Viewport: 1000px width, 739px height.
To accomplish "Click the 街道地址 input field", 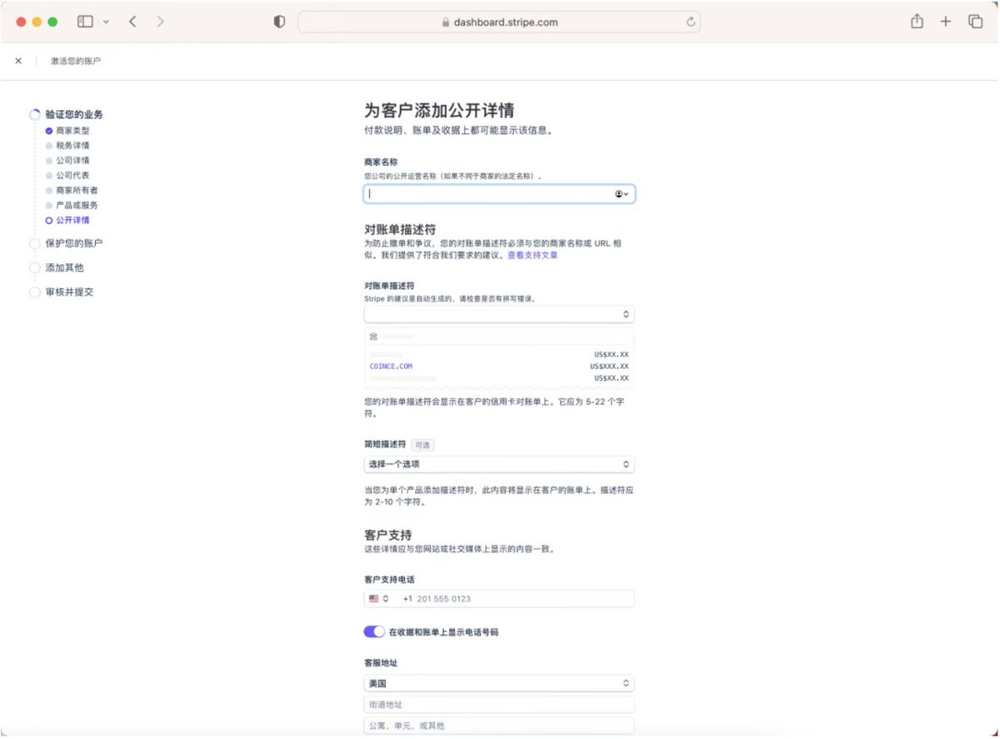I will [x=499, y=705].
